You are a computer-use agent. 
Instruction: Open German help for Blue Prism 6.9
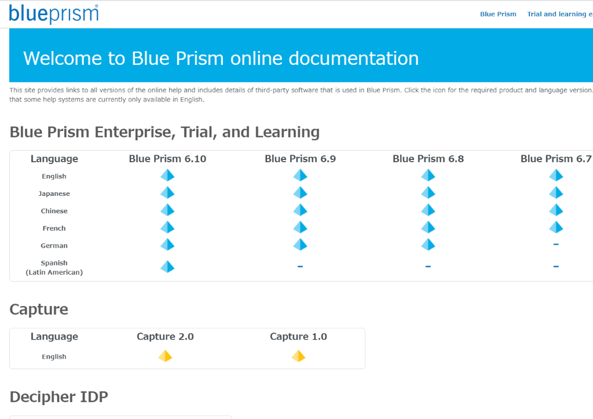point(300,245)
